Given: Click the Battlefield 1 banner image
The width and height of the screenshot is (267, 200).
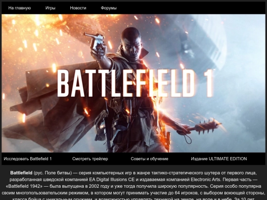Looking at the screenshot, I should click(133, 83).
